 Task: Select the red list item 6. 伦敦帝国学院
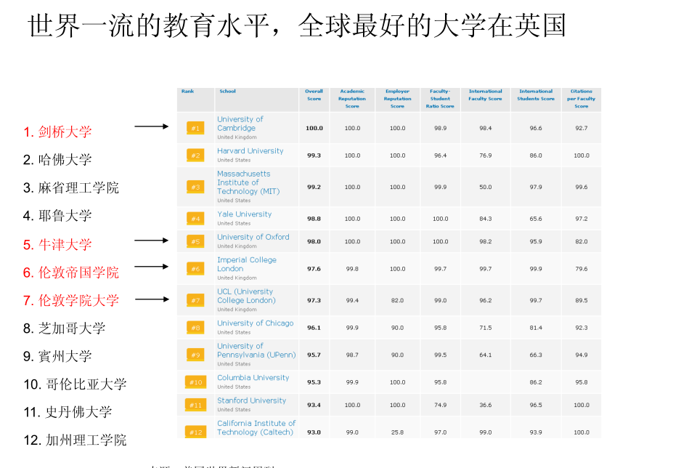click(x=71, y=273)
